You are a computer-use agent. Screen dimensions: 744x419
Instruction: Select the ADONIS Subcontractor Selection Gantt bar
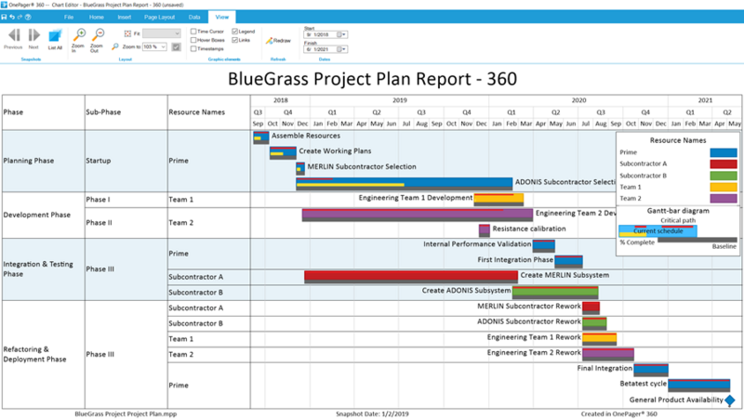coord(405,183)
